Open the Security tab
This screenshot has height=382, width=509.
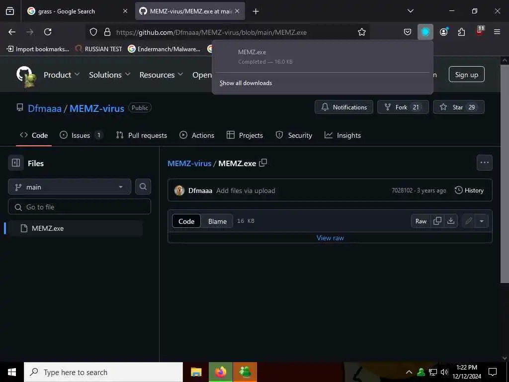(294, 135)
